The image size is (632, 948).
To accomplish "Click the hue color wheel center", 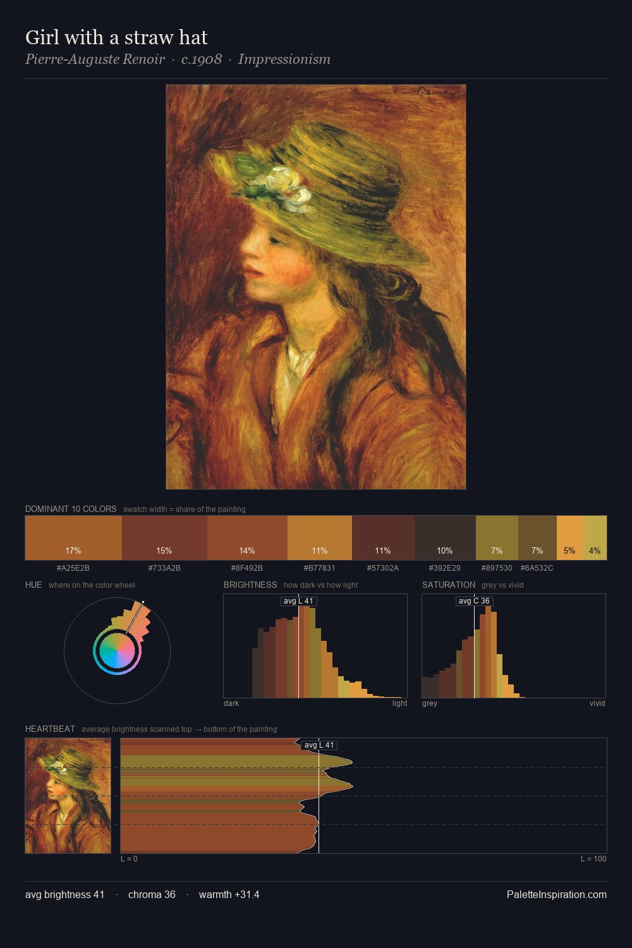I will click(117, 650).
